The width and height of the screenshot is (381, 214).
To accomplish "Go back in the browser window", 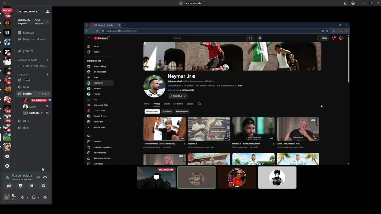I will tap(87, 31).
